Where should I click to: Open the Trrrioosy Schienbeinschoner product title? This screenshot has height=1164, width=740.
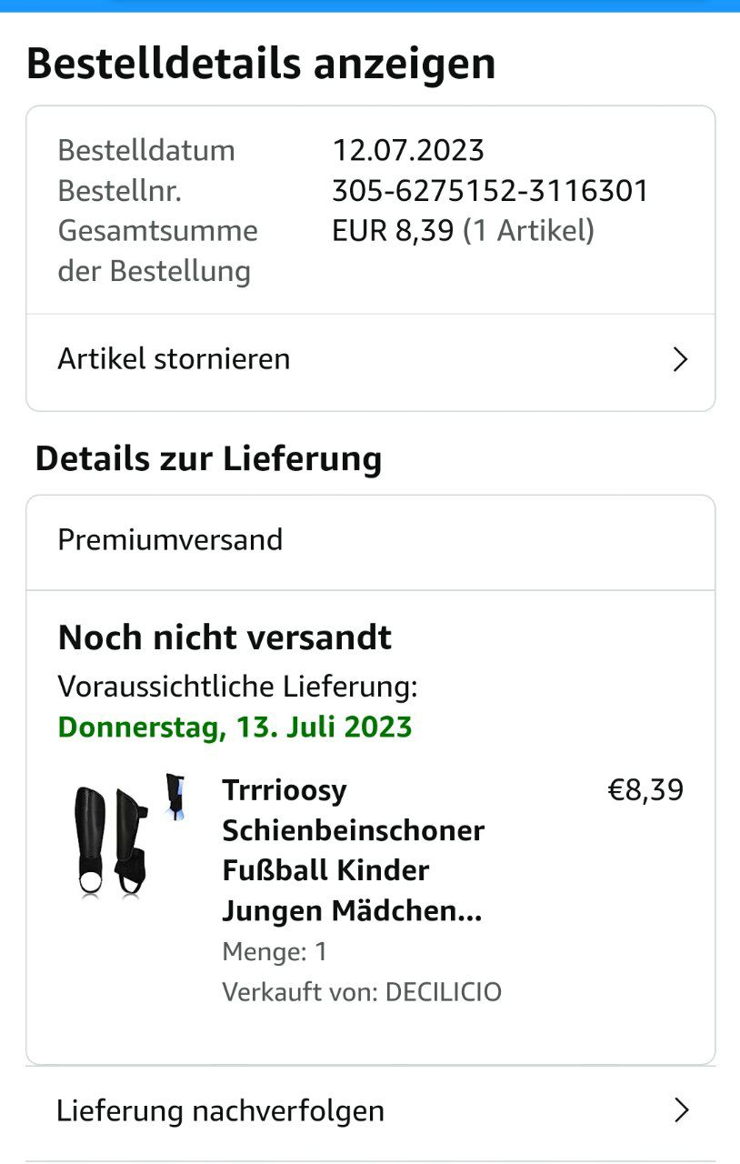pos(353,849)
